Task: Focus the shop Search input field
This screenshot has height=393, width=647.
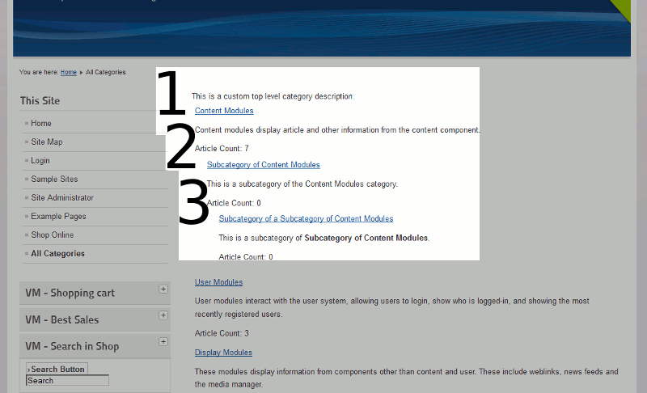Action: point(67,381)
